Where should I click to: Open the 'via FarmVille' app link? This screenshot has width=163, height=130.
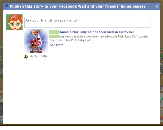point(38,56)
